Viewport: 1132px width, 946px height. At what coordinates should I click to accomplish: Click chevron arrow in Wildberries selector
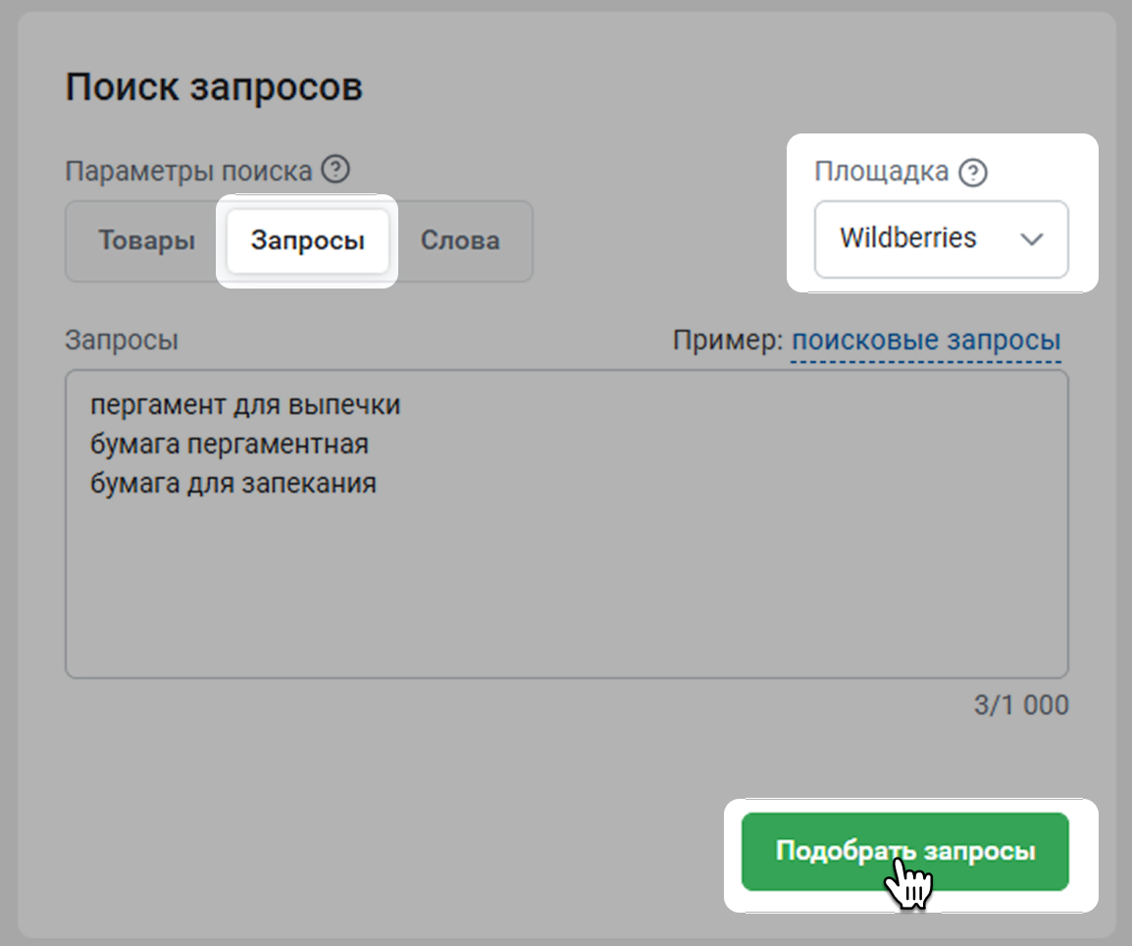pos(1031,239)
